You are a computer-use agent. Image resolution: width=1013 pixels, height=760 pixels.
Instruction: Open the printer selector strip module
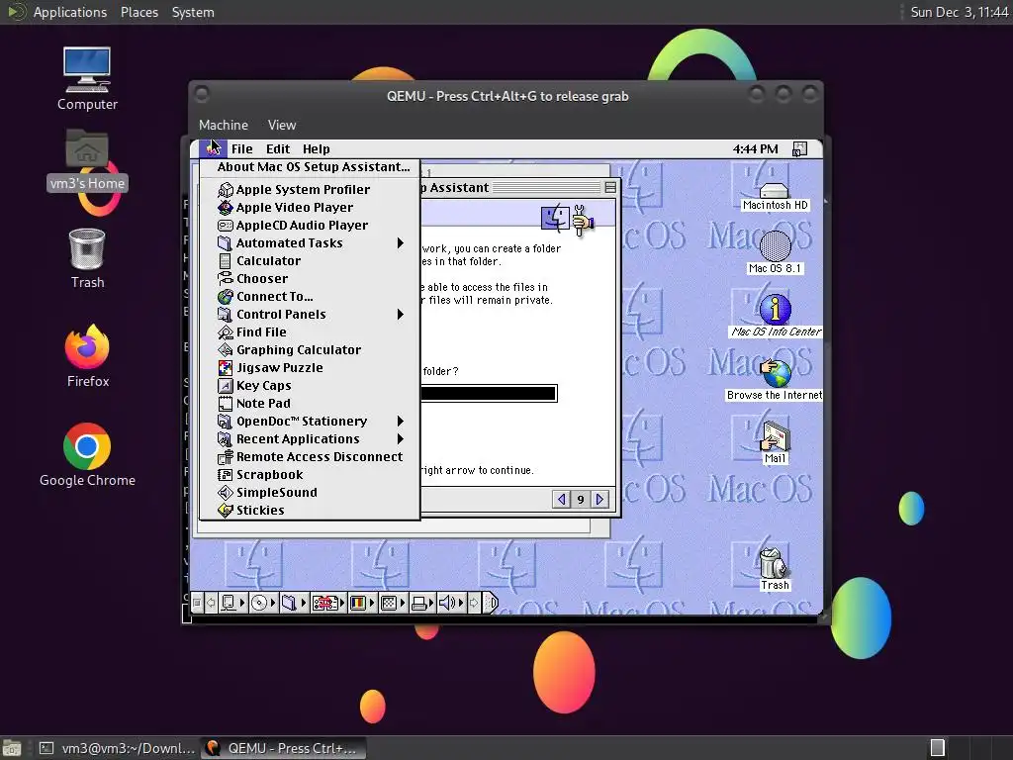423,603
